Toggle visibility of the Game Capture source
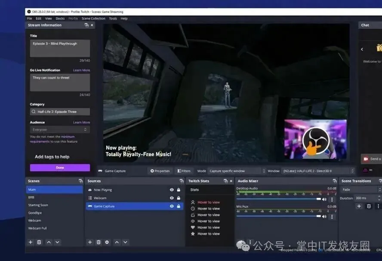 (x=172, y=206)
